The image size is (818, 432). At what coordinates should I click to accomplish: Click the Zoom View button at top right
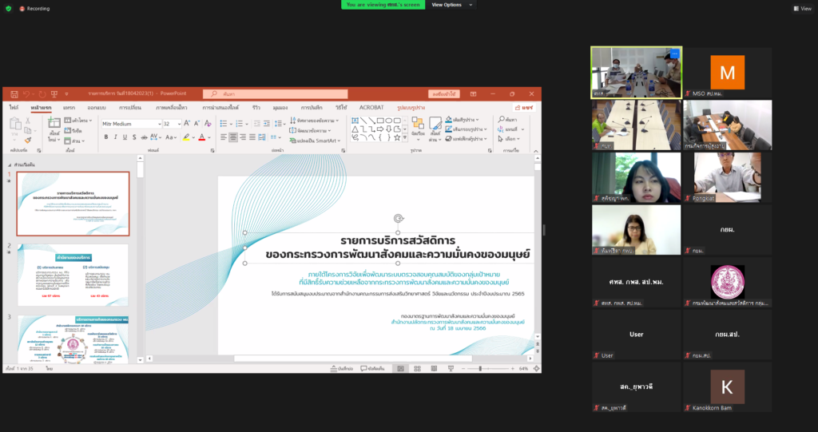click(x=802, y=8)
